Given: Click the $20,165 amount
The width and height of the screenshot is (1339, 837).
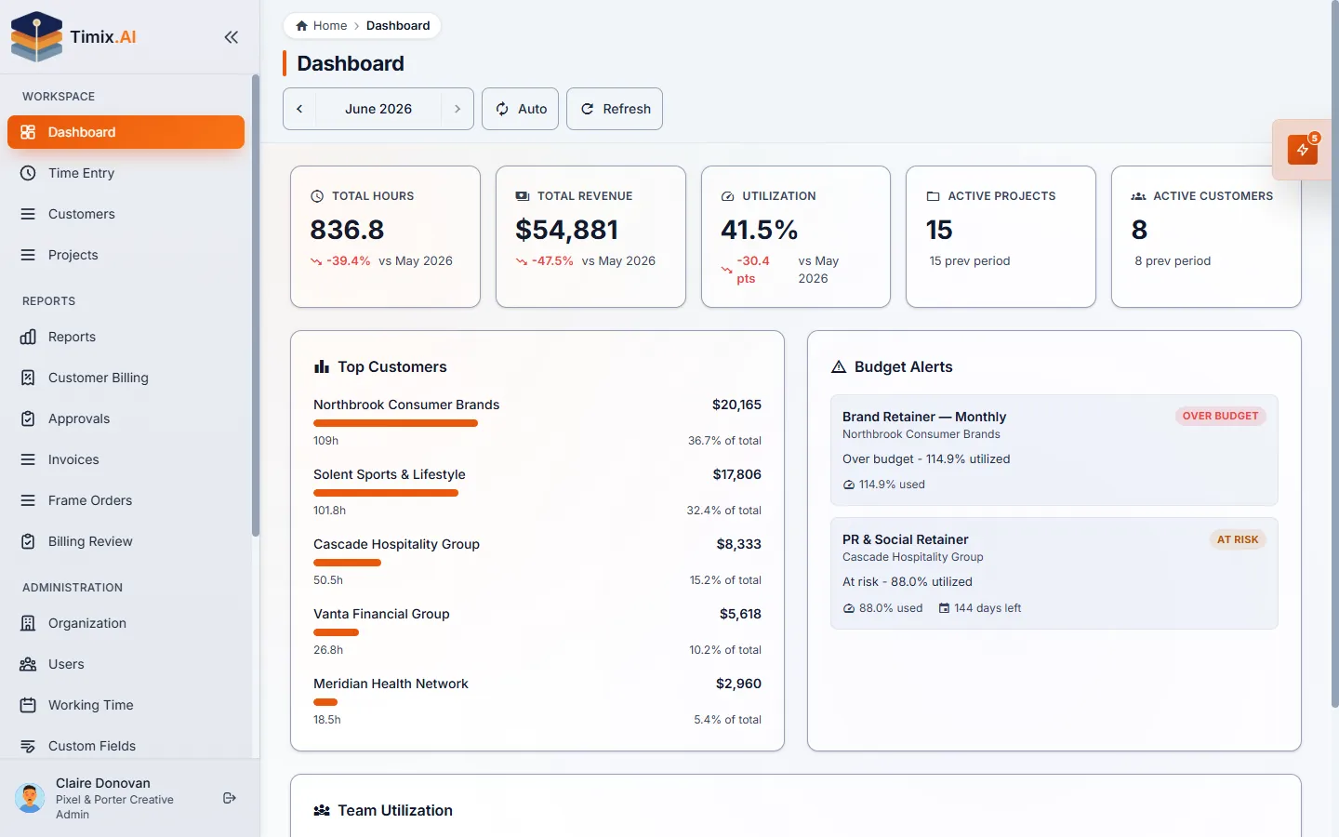Looking at the screenshot, I should [736, 405].
